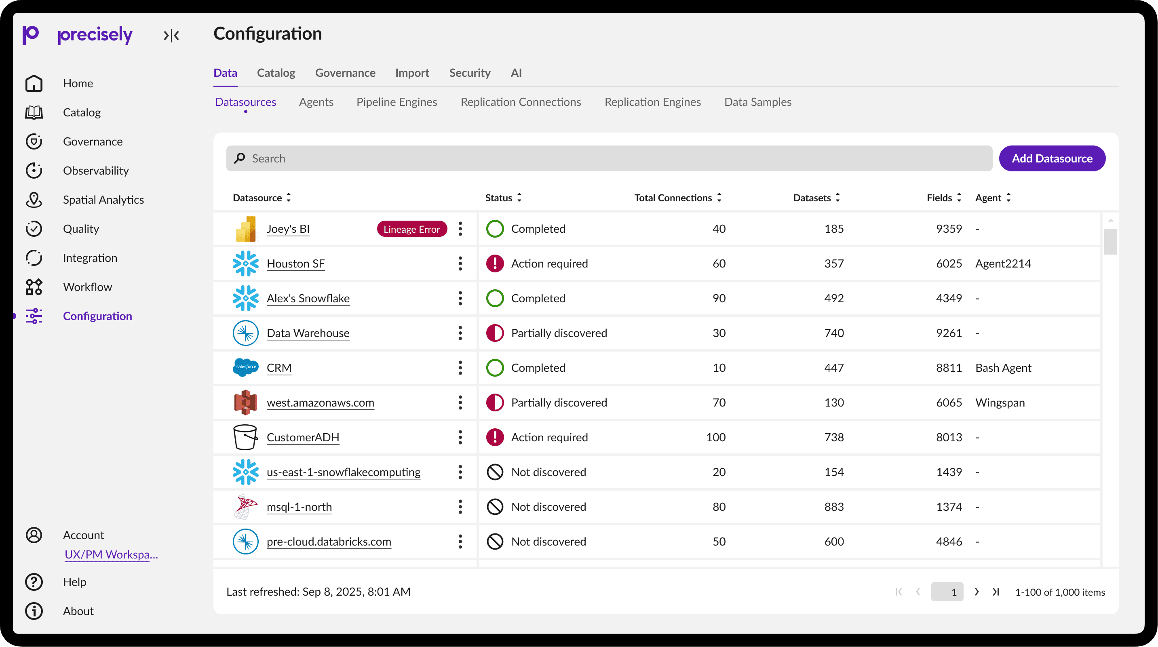Click the Integration sidebar icon
The height and width of the screenshot is (647, 1158).
coord(34,258)
